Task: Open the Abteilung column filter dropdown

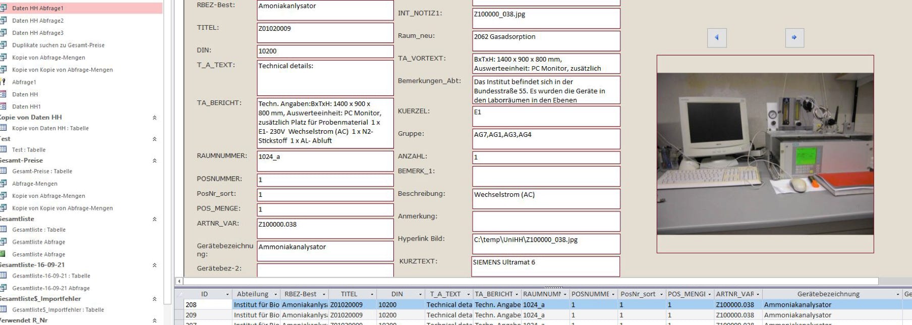Action: tap(275, 294)
